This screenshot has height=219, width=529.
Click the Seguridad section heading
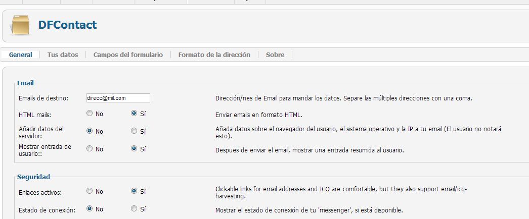point(33,177)
